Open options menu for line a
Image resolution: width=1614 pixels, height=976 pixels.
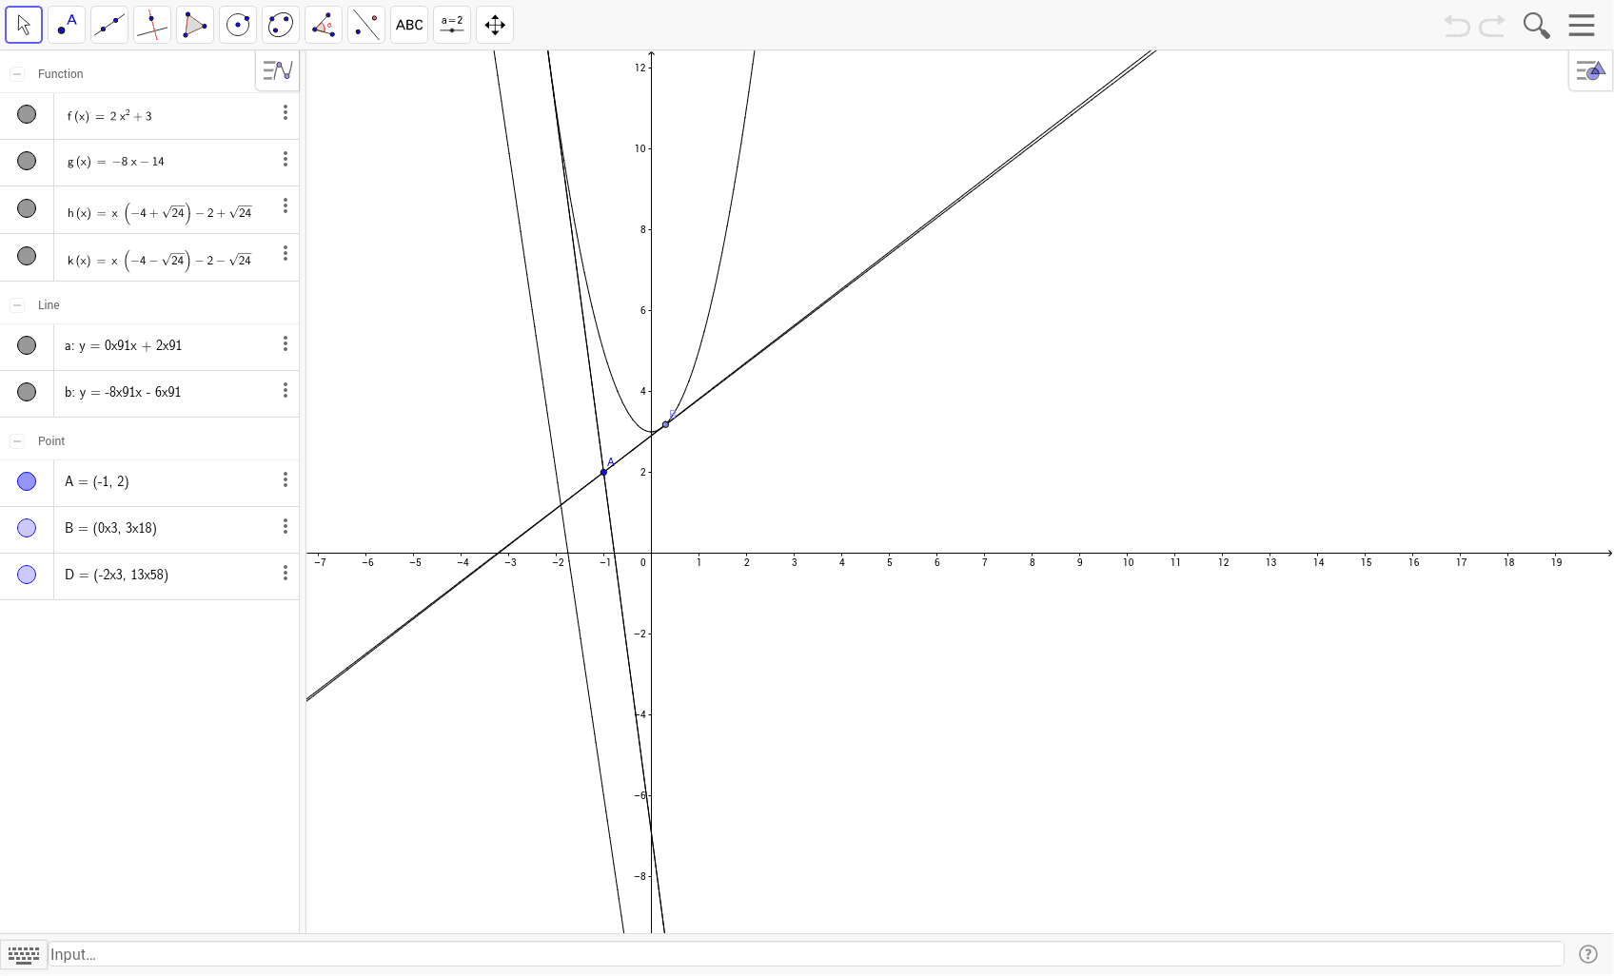285,344
